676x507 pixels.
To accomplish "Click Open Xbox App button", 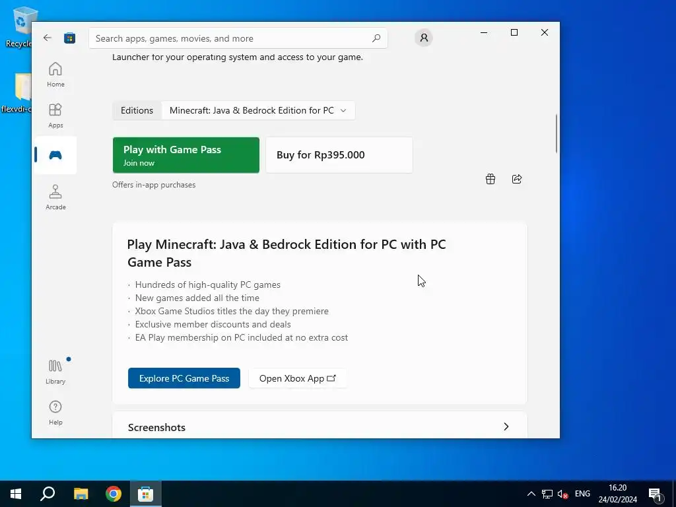I will point(298,378).
